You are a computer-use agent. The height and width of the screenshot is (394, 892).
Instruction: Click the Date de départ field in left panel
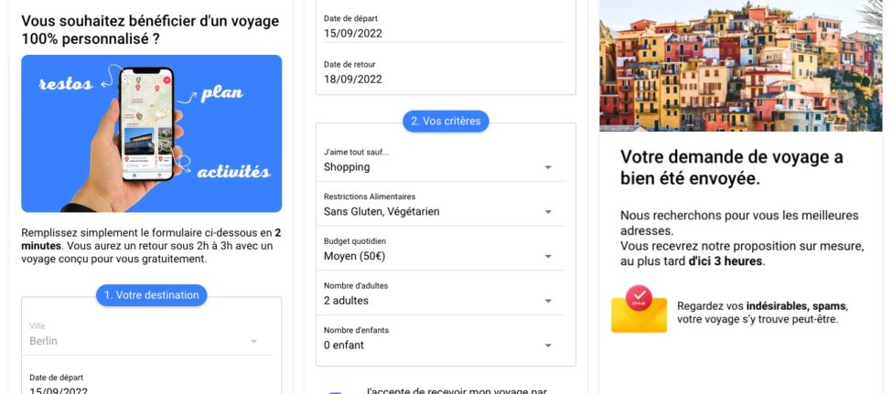click(x=150, y=383)
